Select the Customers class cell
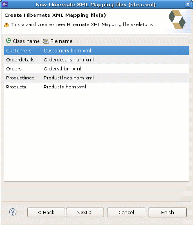This screenshot has height=225, width=193. point(19,51)
